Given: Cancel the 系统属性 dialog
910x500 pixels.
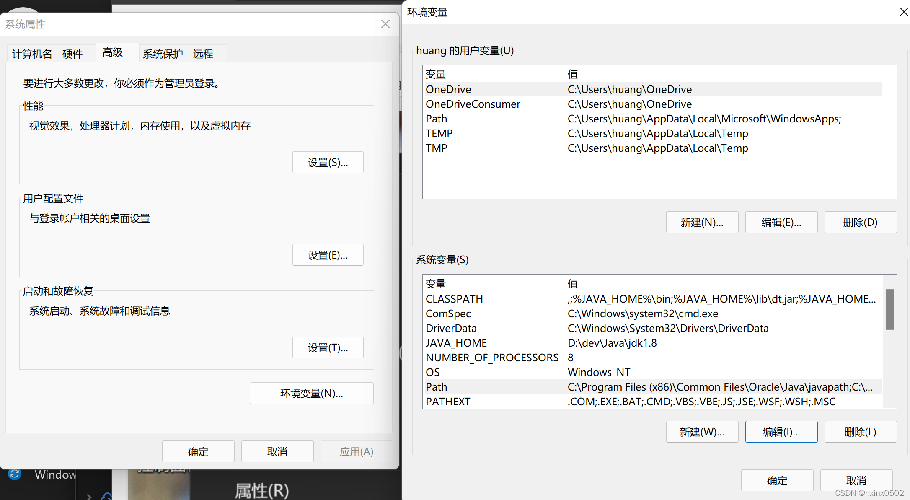Looking at the screenshot, I should click(277, 451).
